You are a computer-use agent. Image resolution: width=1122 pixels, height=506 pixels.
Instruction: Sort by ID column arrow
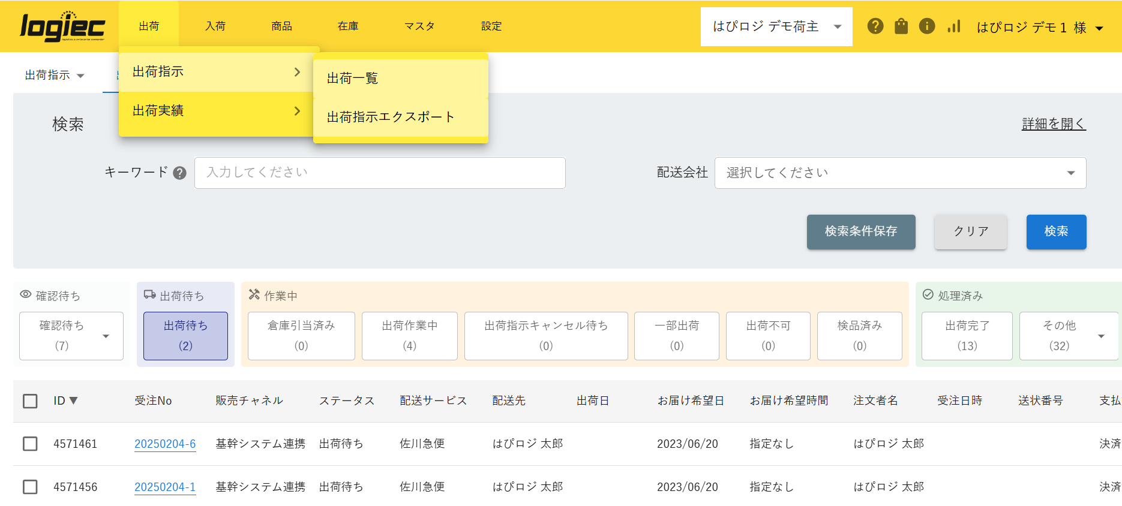tap(74, 400)
